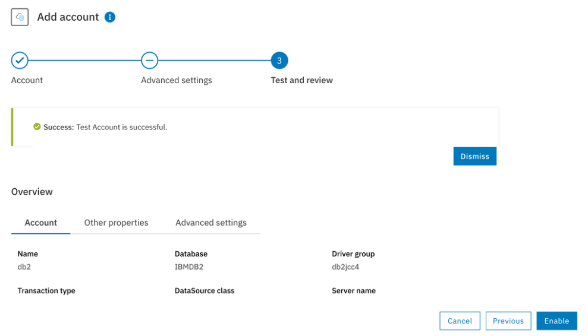Cancel adding the account
This screenshot has width=588, height=336.
[x=460, y=321]
